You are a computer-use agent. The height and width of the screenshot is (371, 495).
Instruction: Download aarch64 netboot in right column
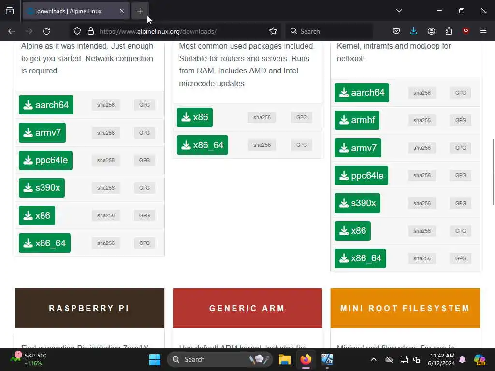point(362,92)
